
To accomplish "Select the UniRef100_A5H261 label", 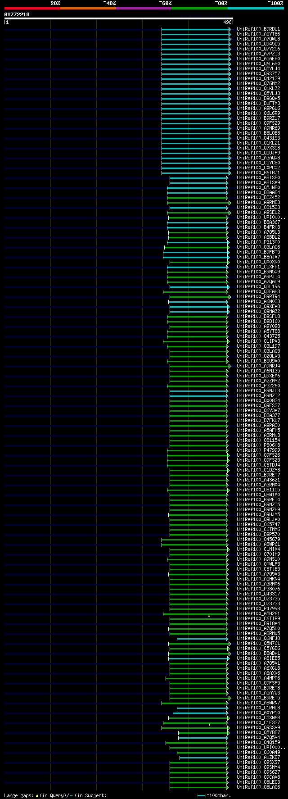I will (x=258, y=614).
